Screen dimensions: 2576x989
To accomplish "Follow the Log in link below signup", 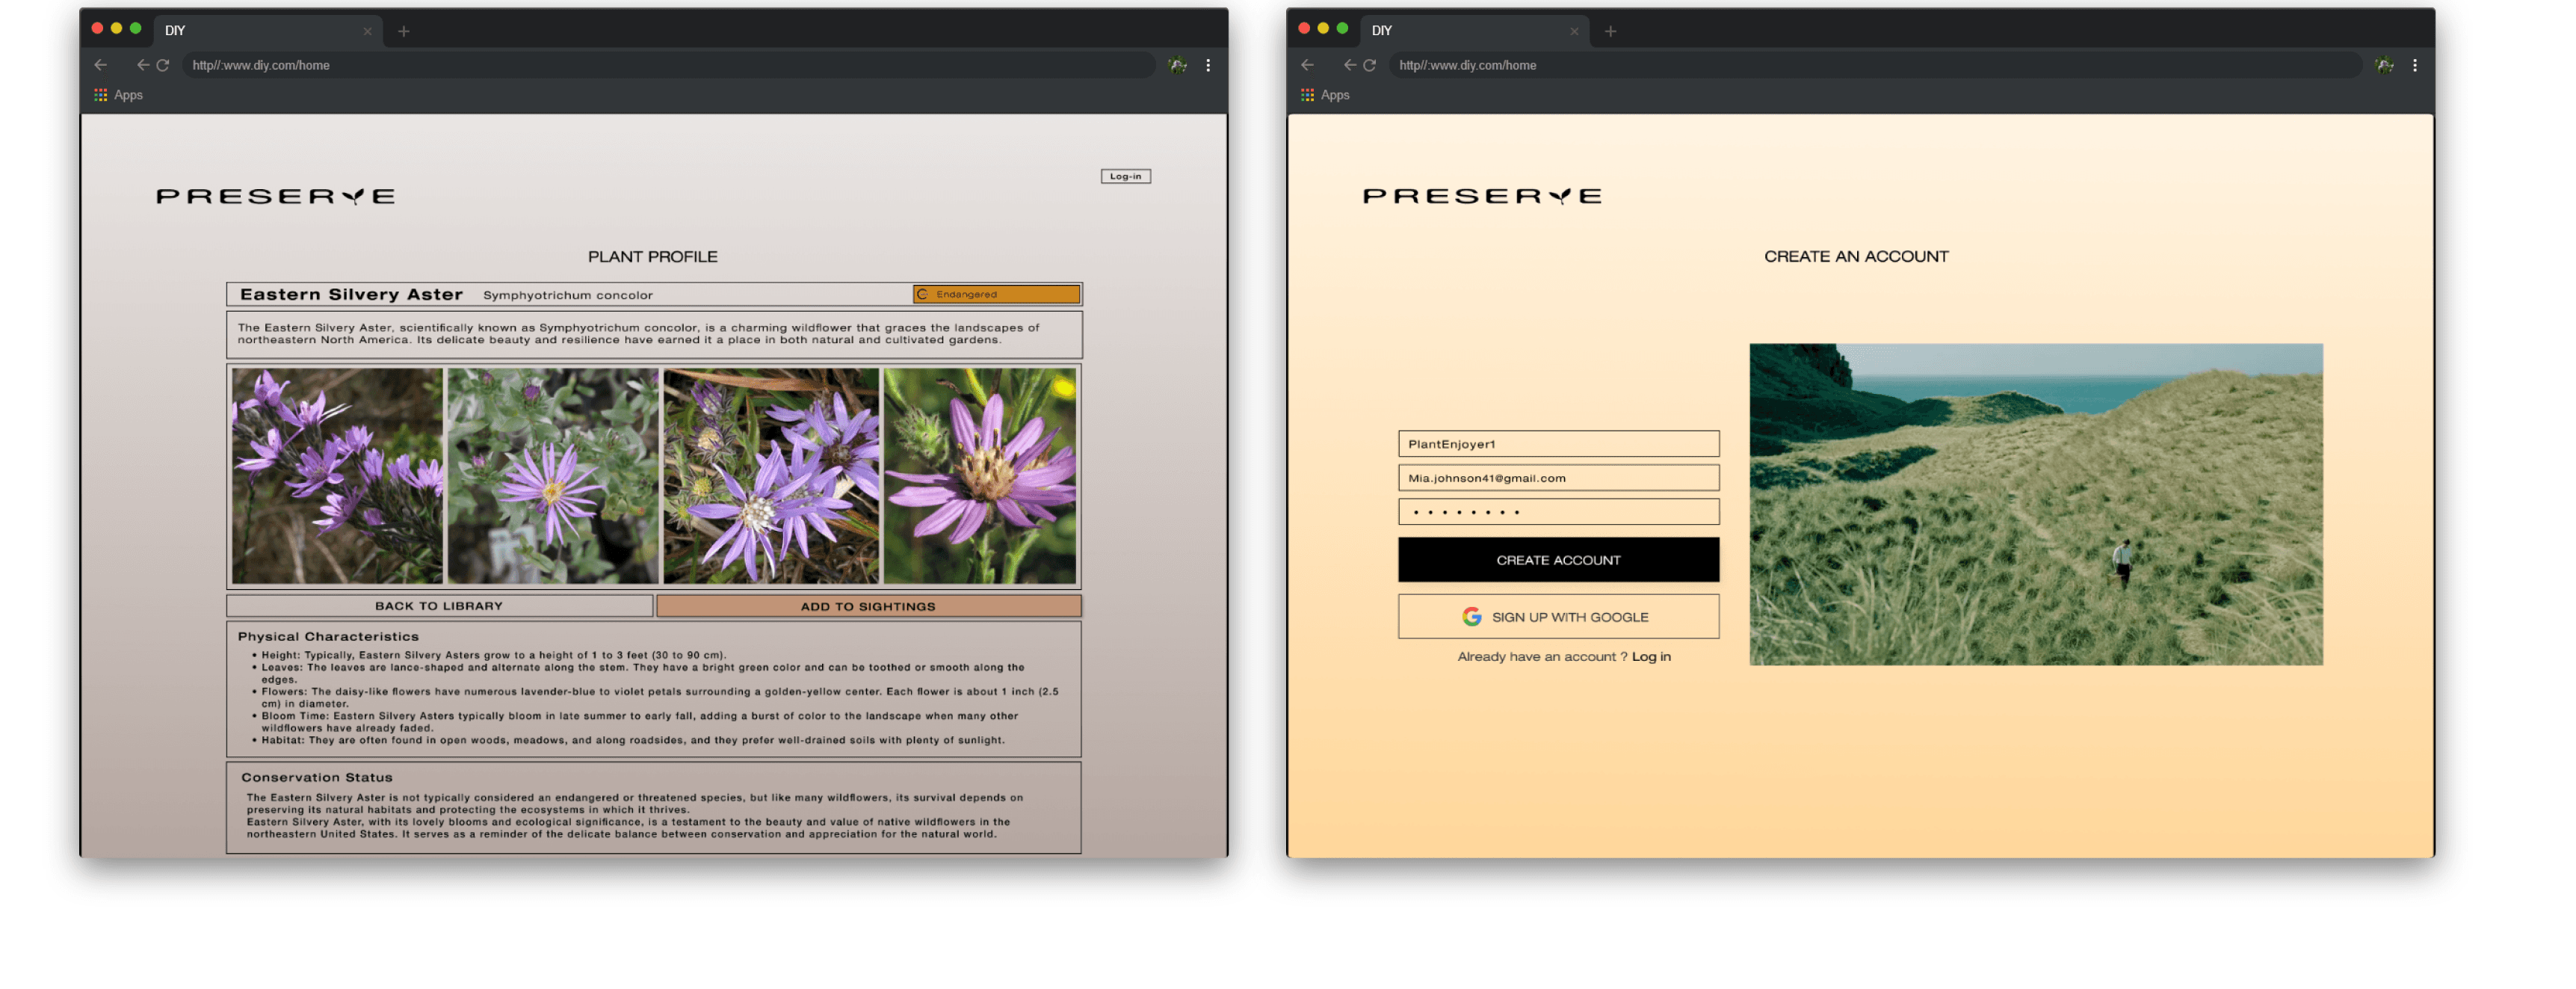I will (1651, 657).
